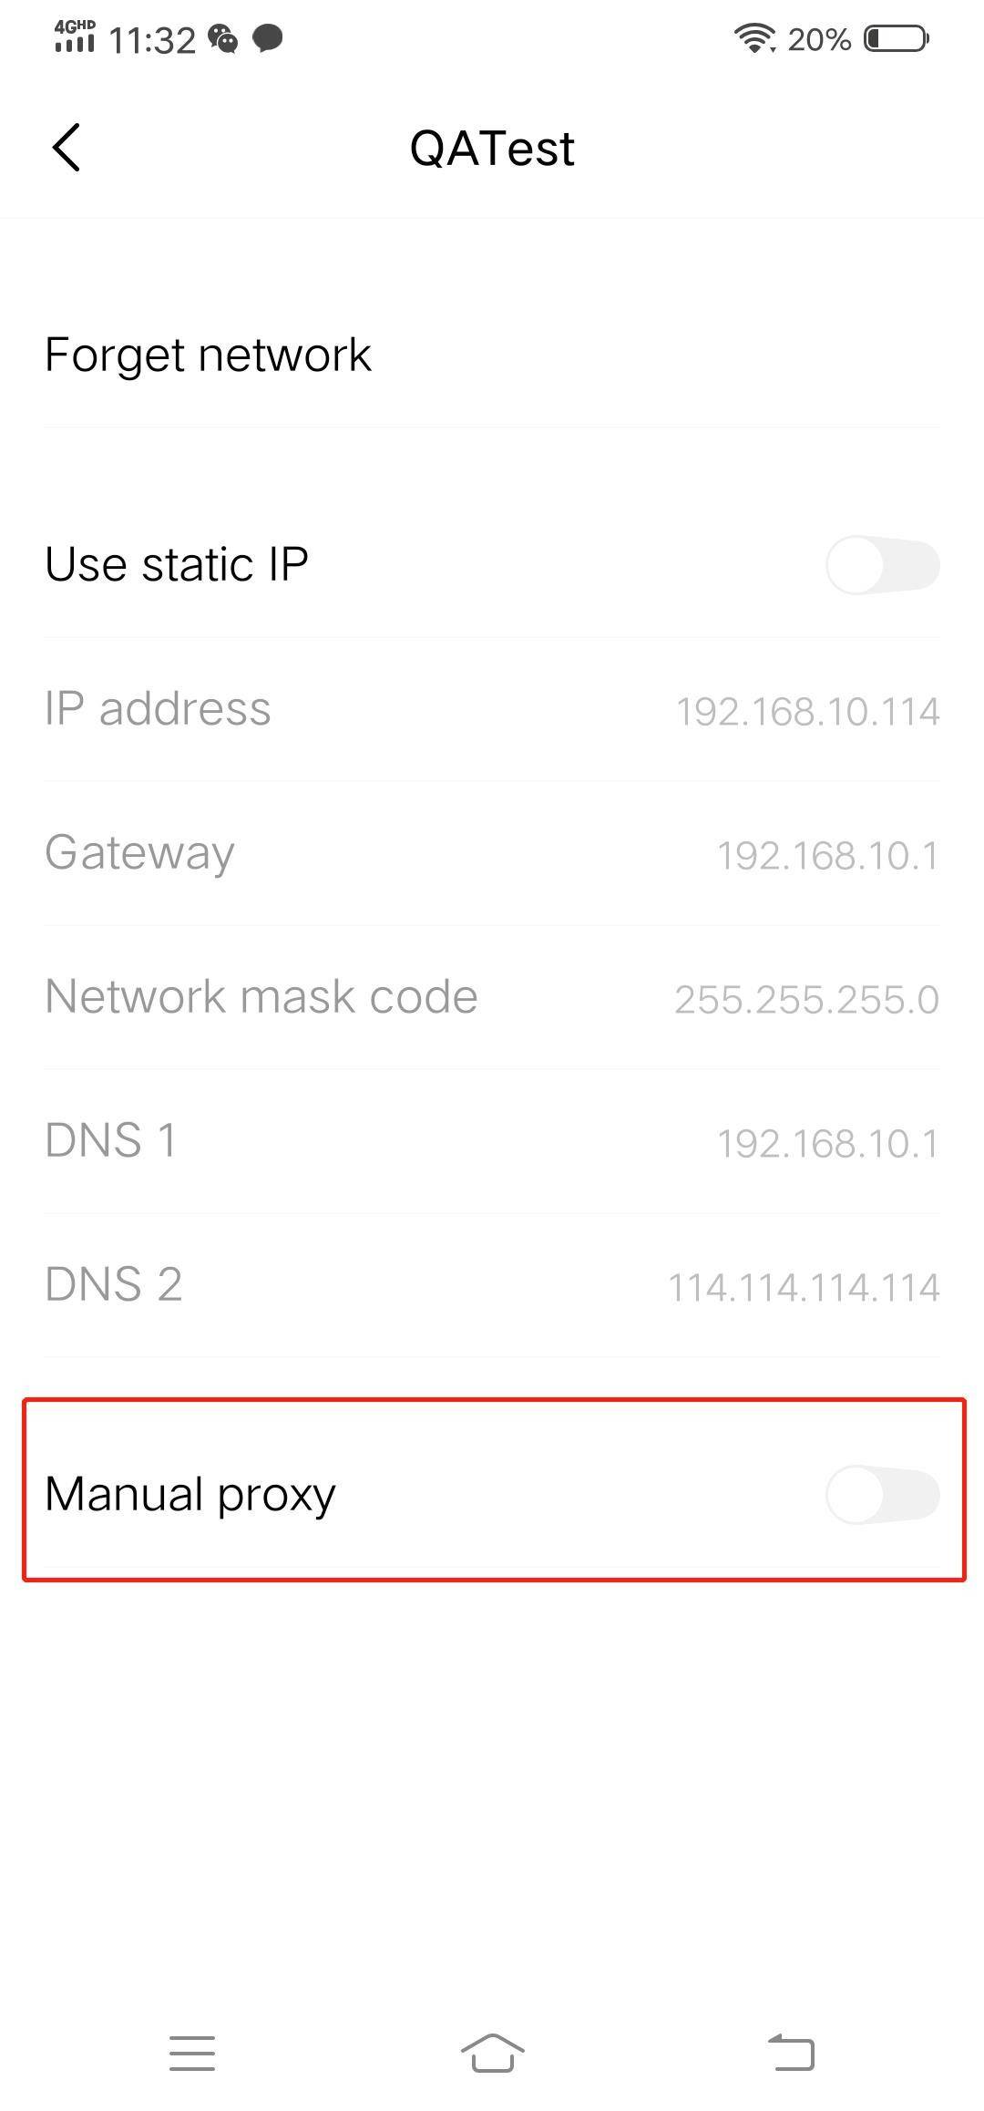Go to home via house icon
This screenshot has width=984, height=2111.
(492, 2053)
